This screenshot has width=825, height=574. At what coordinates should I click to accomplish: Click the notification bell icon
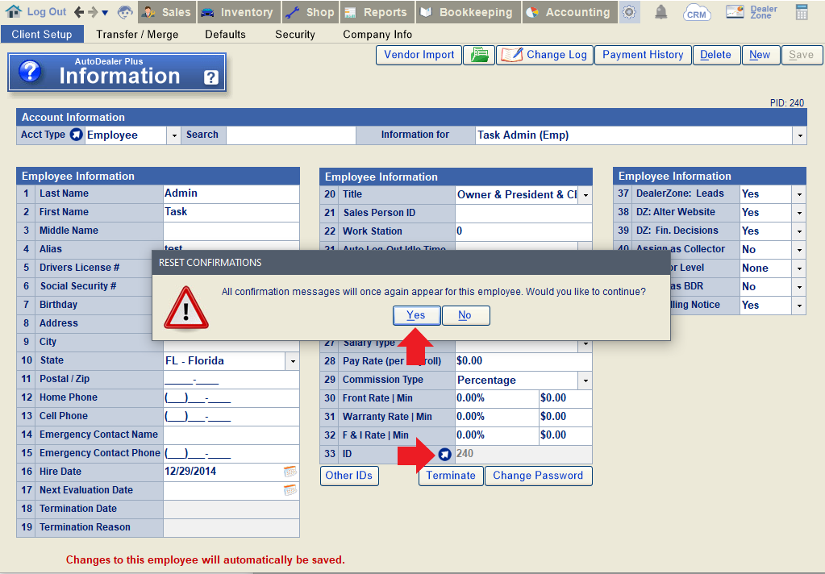[x=660, y=12]
